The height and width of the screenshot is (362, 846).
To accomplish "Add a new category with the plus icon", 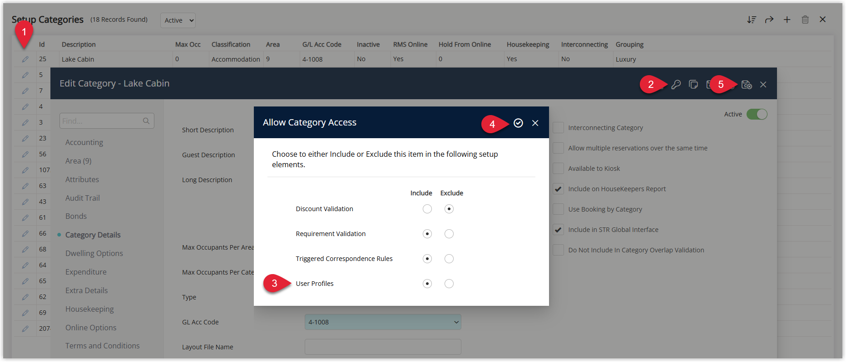I will pyautogui.click(x=787, y=19).
